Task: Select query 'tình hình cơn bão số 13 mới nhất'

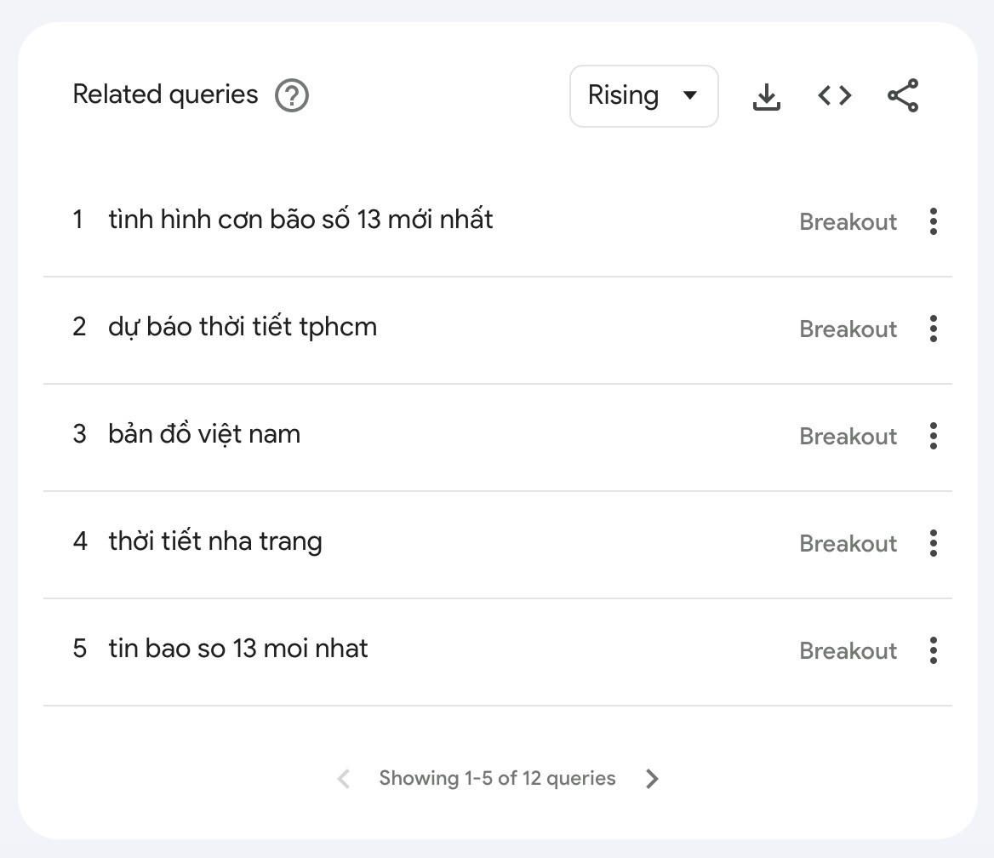Action: 300,220
